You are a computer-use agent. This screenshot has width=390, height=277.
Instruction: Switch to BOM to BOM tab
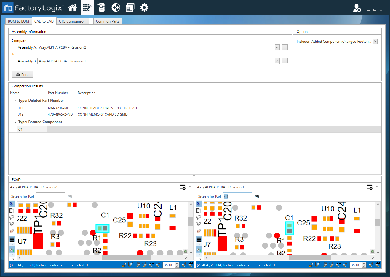[19, 21]
